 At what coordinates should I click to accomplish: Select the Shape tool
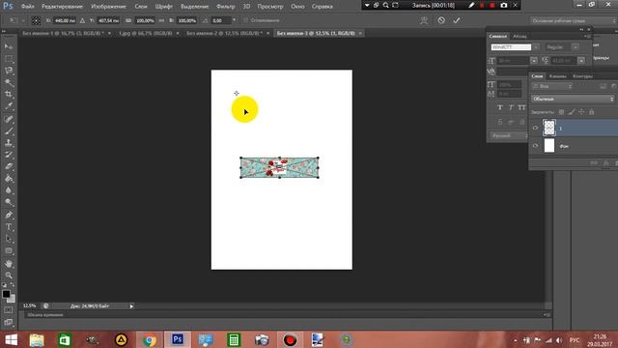(x=9, y=250)
